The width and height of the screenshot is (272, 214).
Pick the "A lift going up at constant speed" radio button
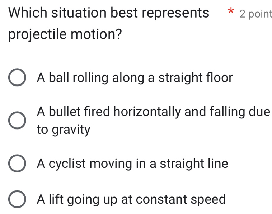click(17, 200)
